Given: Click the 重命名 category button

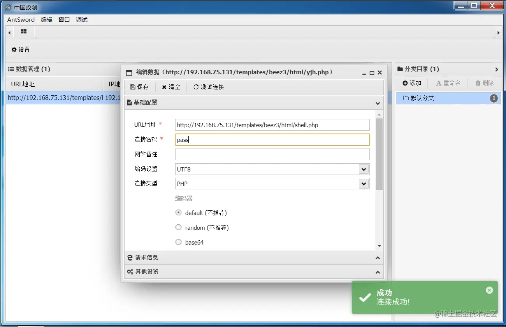Looking at the screenshot, I should pyautogui.click(x=448, y=83).
